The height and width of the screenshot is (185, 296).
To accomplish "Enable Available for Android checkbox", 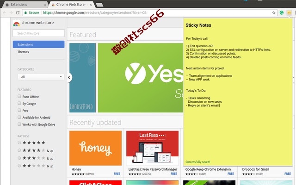I will click(19, 117).
